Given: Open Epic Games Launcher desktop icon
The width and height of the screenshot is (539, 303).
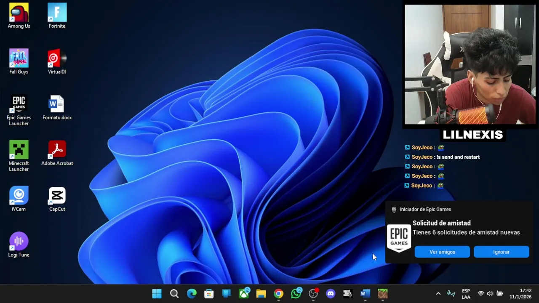Looking at the screenshot, I should [x=19, y=110].
